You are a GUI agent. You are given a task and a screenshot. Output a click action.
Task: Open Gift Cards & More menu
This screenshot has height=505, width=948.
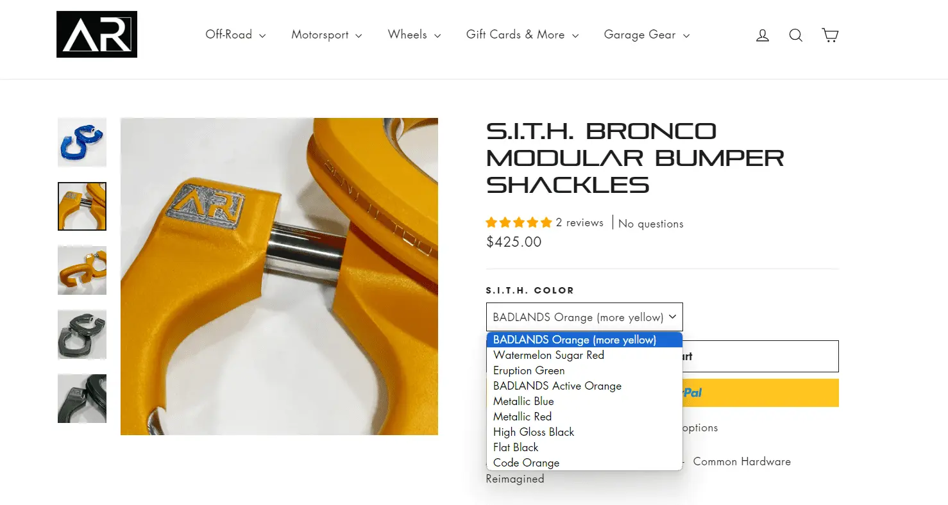coord(522,35)
